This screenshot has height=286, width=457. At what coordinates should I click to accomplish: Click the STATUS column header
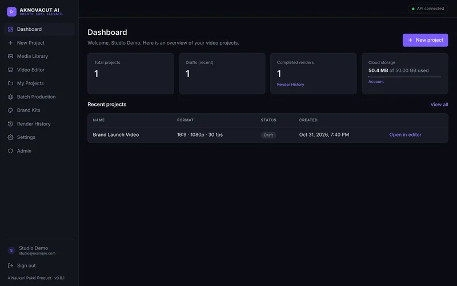pyautogui.click(x=268, y=120)
